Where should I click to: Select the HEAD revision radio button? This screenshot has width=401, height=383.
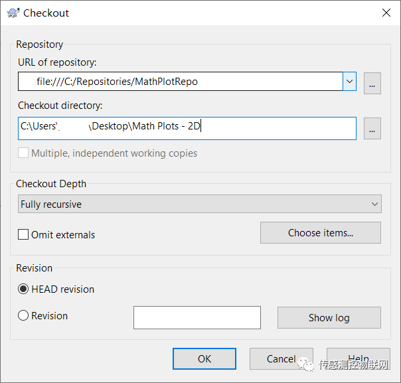pyautogui.click(x=24, y=289)
